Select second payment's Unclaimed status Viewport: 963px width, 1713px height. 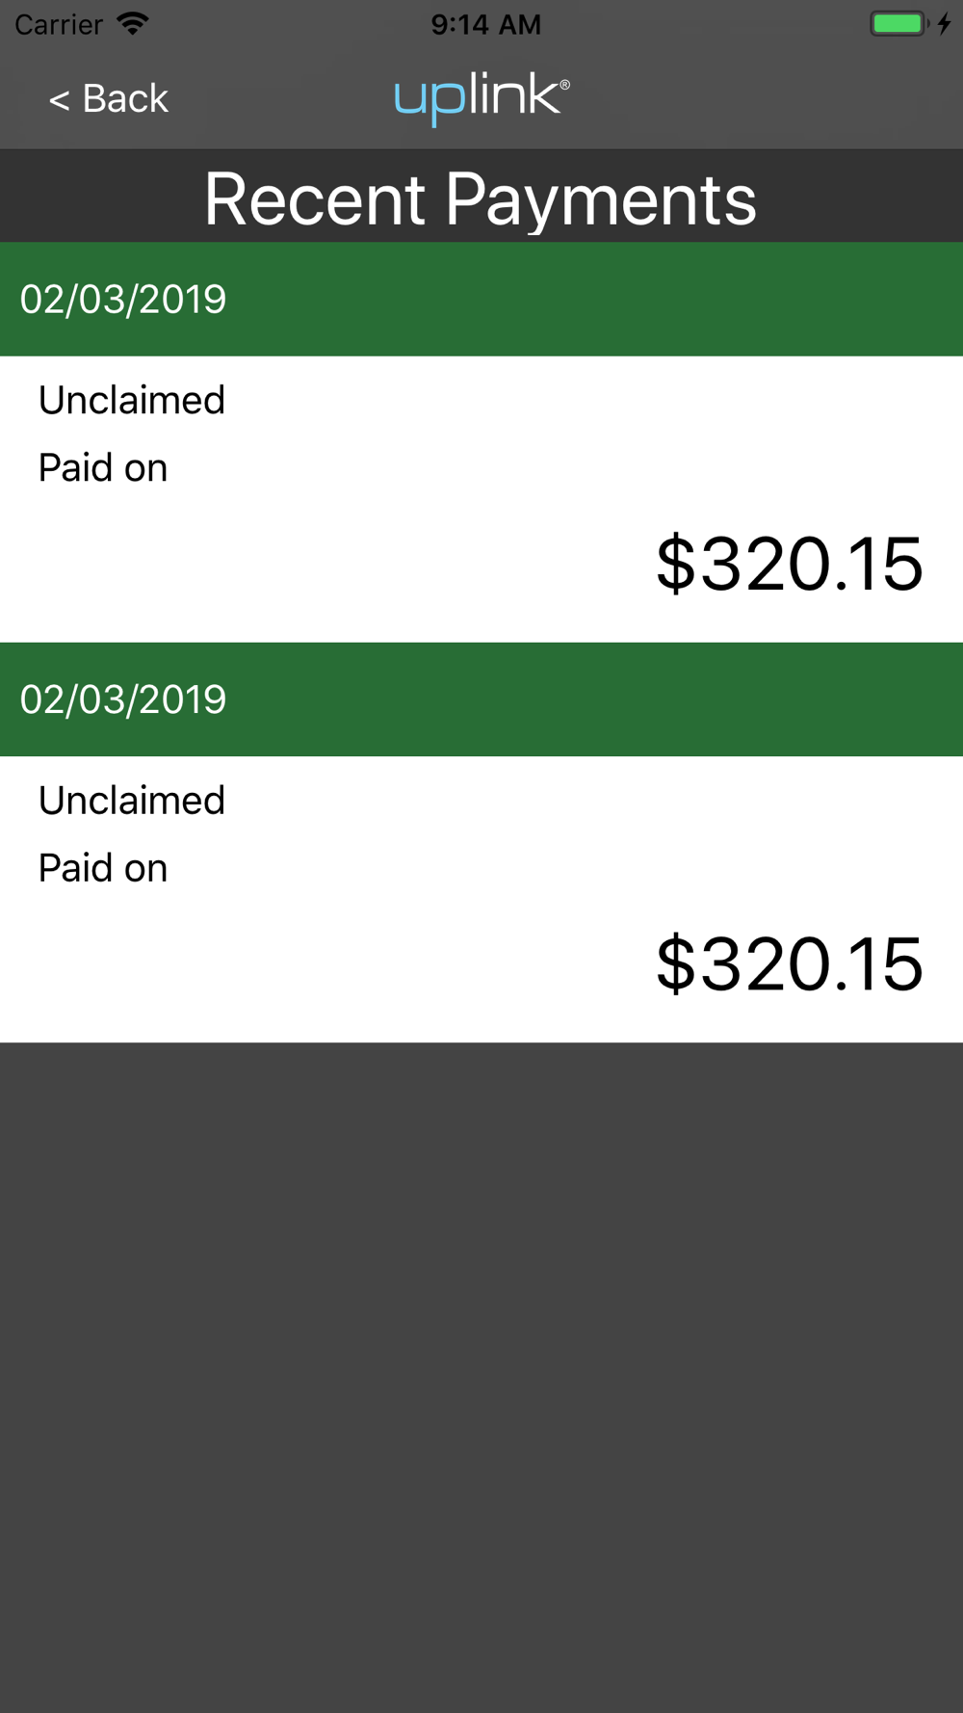pyautogui.click(x=132, y=801)
